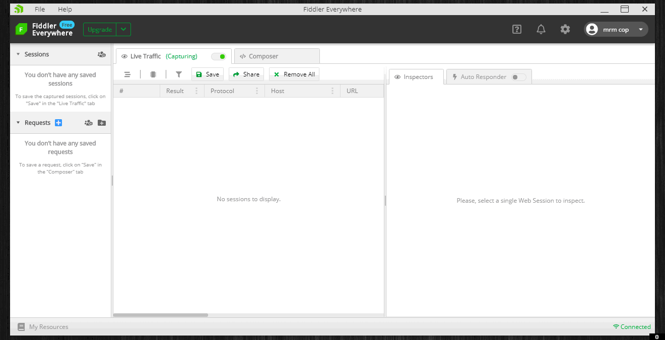Screen dimensions: 665x340
Task: Select the Inspectors tab
Action: 417,77
